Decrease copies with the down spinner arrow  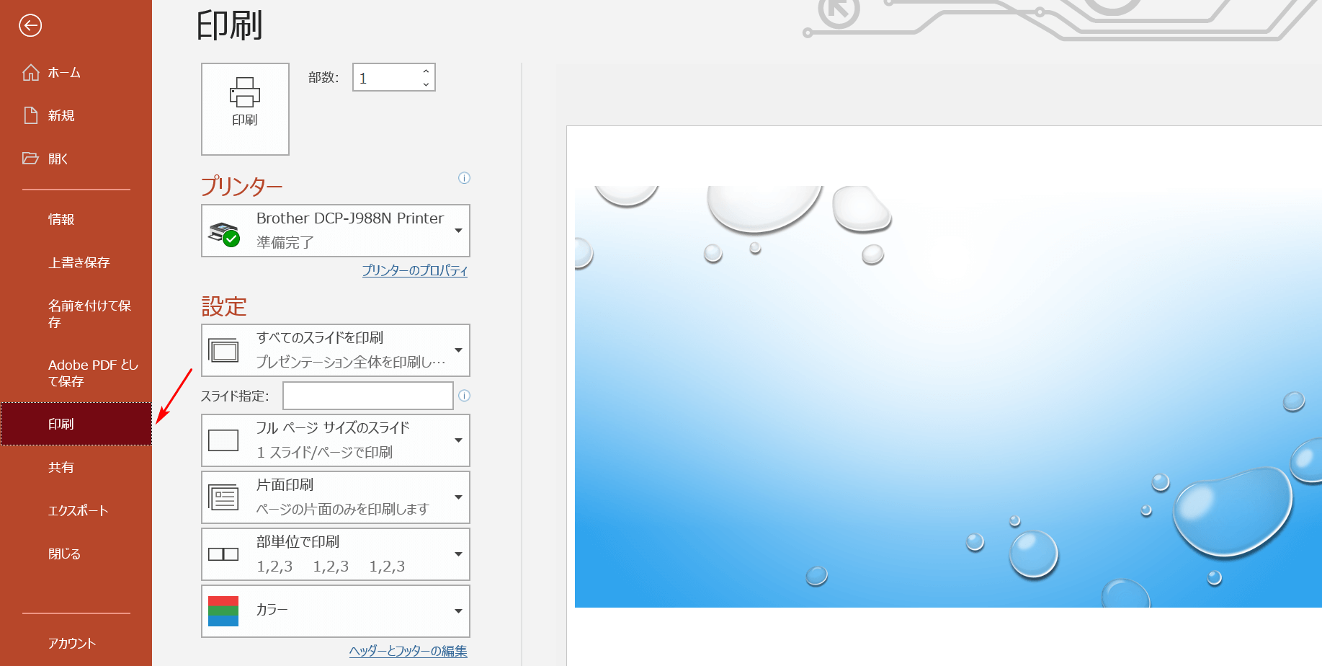(426, 84)
